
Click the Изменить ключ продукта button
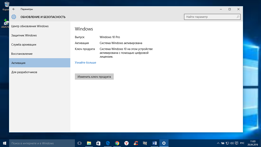94,77
